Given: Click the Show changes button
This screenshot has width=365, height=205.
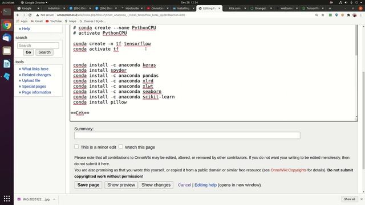Looking at the screenshot, I should tap(156, 185).
